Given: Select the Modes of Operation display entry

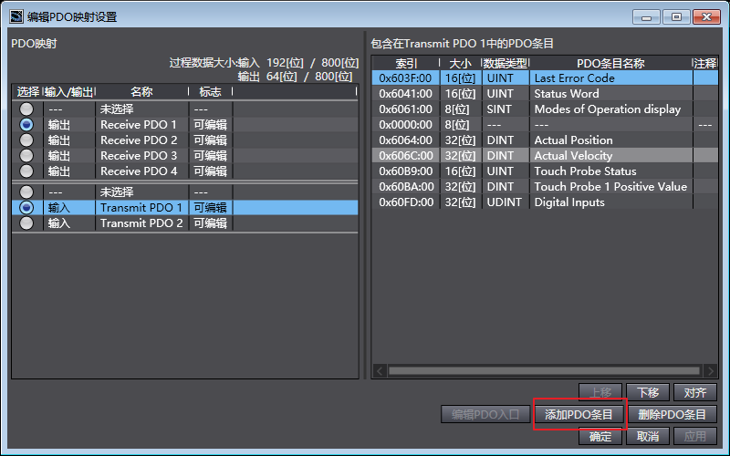Looking at the screenshot, I should coord(545,109).
